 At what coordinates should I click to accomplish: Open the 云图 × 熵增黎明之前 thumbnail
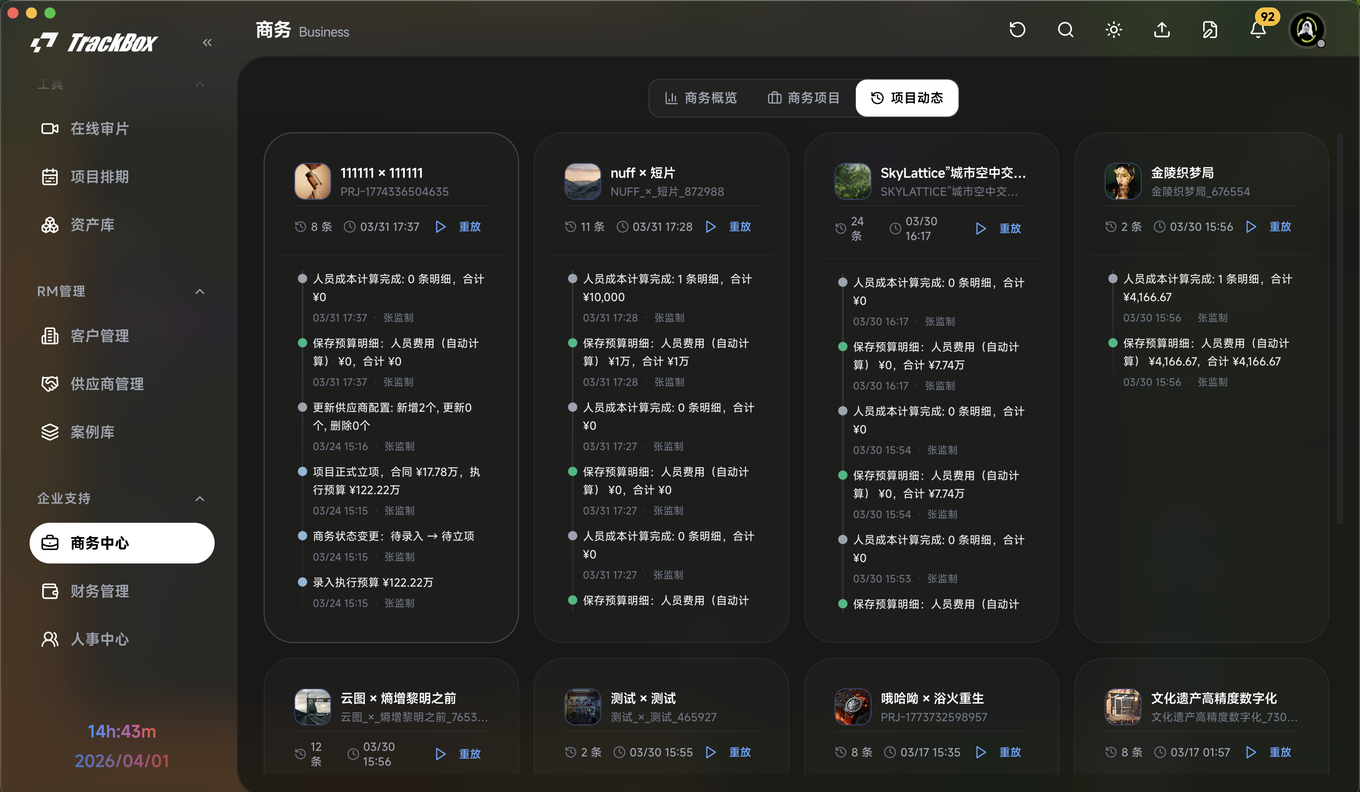[x=313, y=707]
